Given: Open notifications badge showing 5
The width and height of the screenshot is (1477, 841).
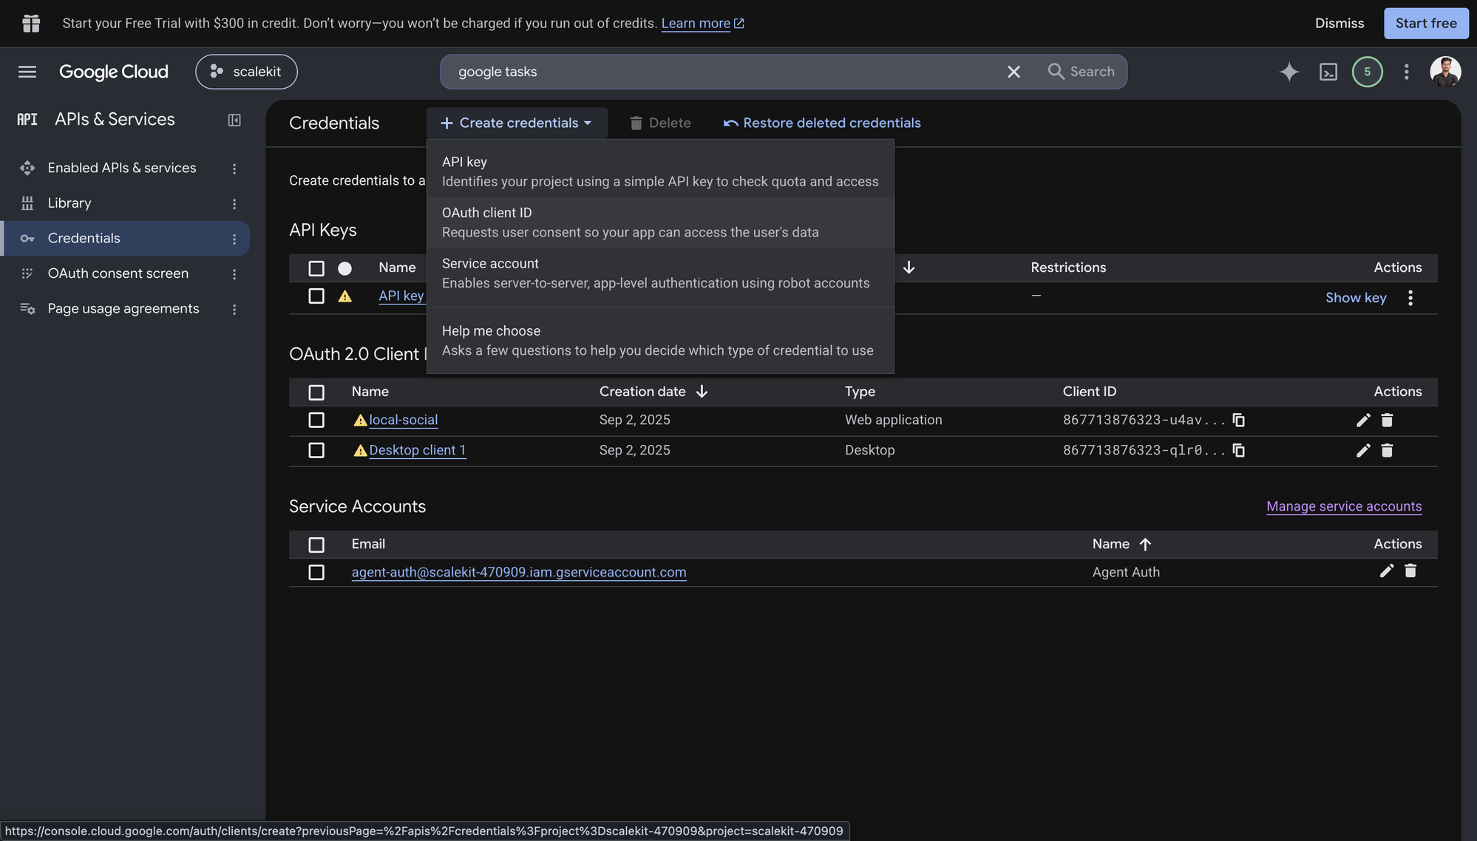Looking at the screenshot, I should click(1368, 72).
